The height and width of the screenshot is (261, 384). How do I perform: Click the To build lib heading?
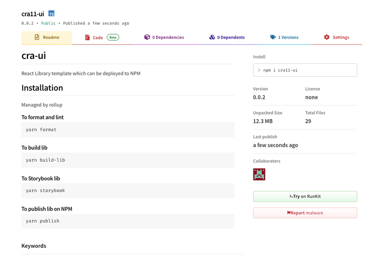pyautogui.click(x=34, y=148)
